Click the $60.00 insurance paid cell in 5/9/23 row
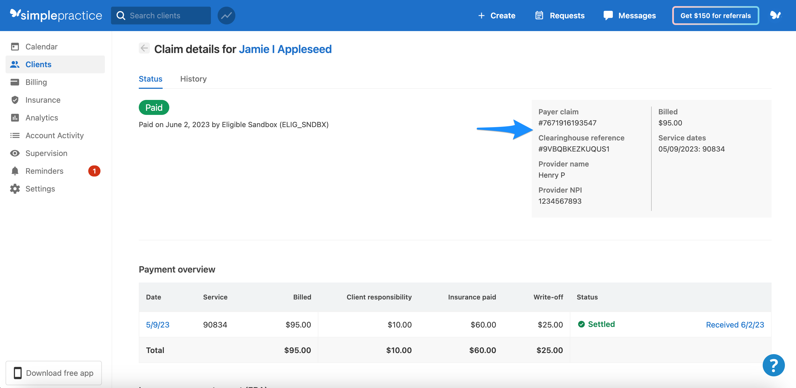This screenshot has width=796, height=388. [x=483, y=325]
